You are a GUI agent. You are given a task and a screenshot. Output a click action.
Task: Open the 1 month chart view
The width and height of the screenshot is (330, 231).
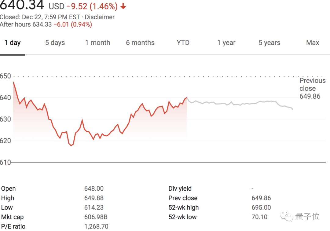click(x=97, y=43)
